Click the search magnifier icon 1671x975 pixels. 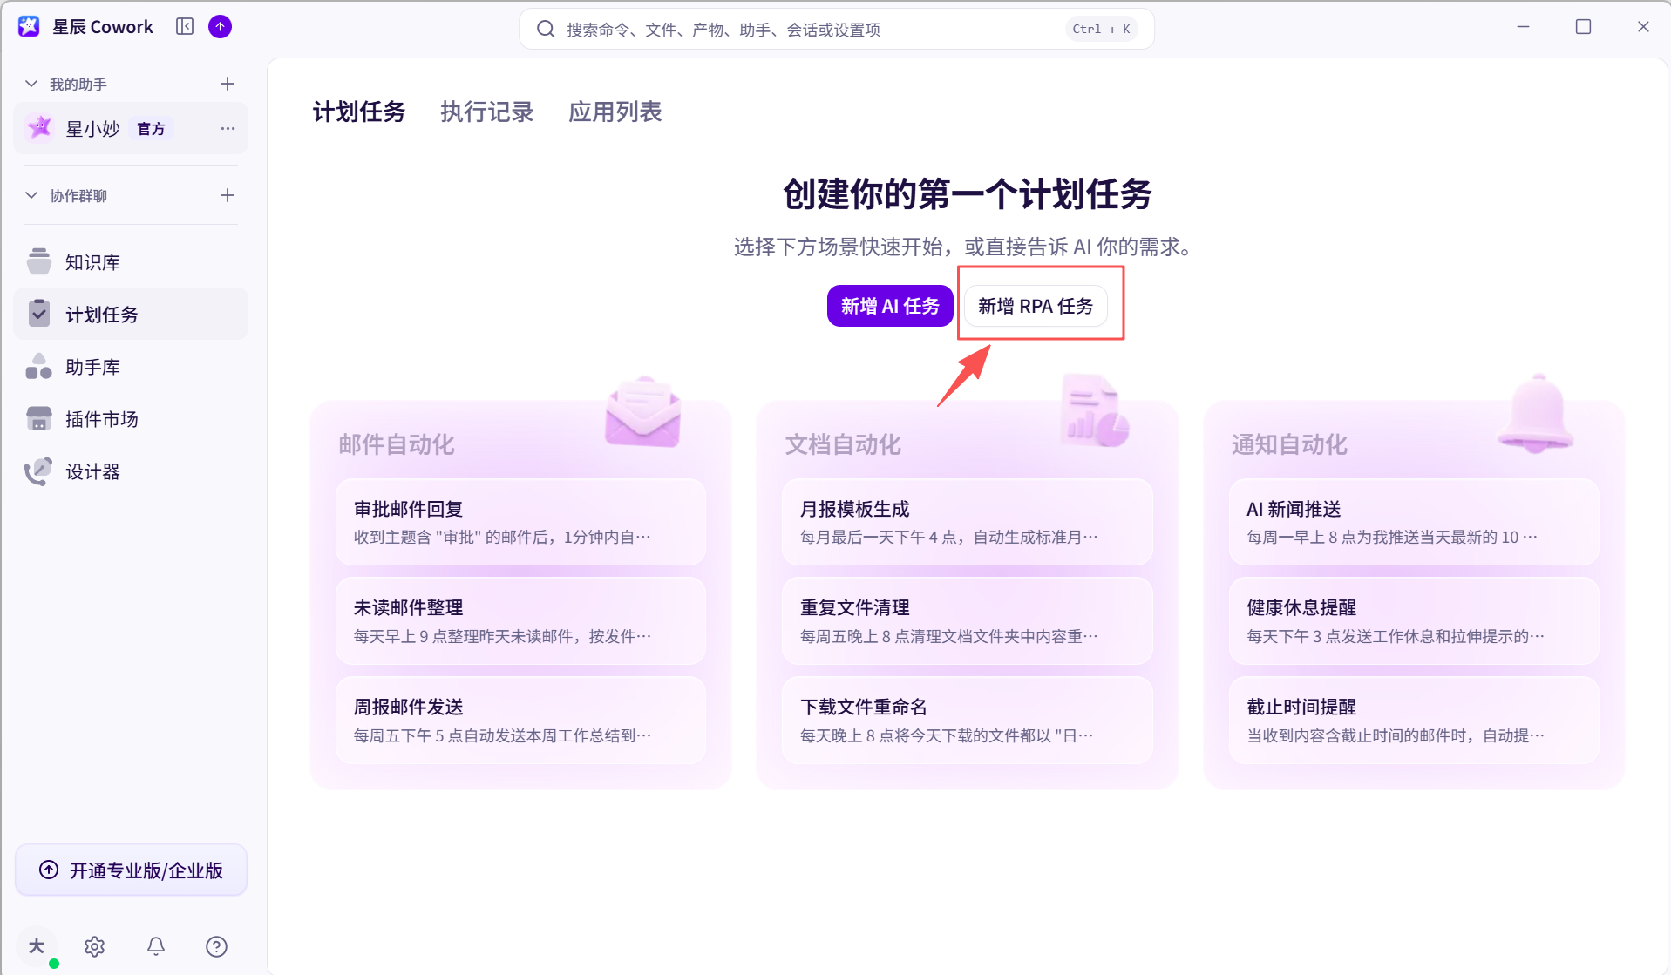click(x=546, y=29)
